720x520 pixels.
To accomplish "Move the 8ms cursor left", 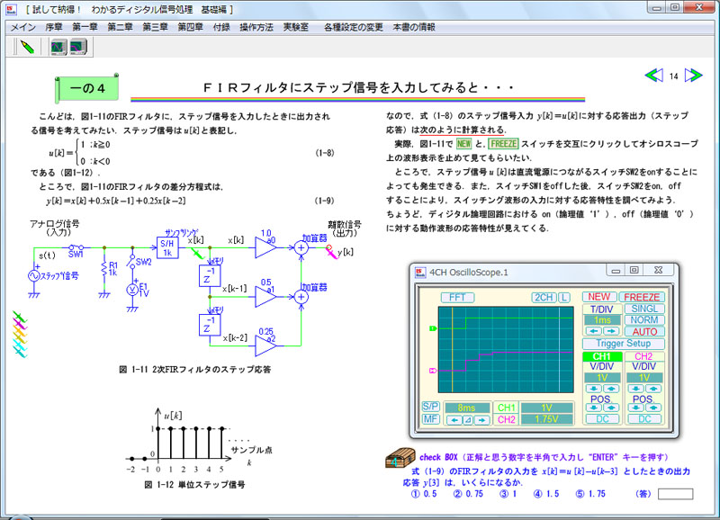I will click(x=454, y=420).
